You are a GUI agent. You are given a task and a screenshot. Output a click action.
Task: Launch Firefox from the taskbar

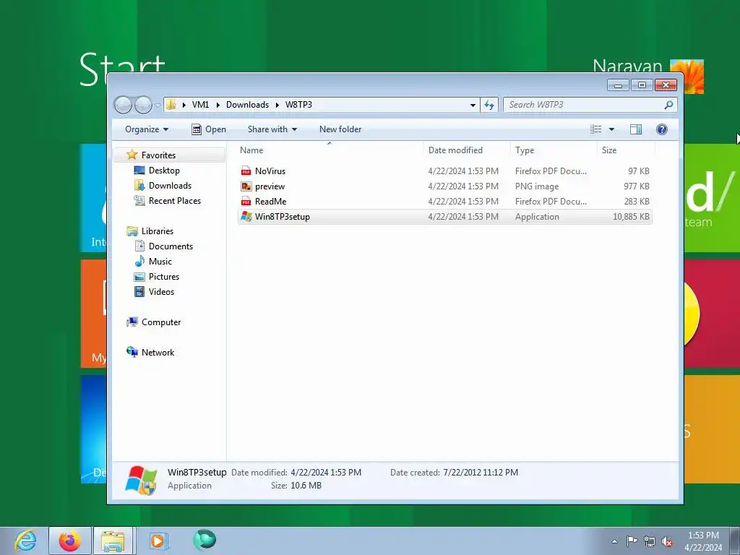point(69,541)
